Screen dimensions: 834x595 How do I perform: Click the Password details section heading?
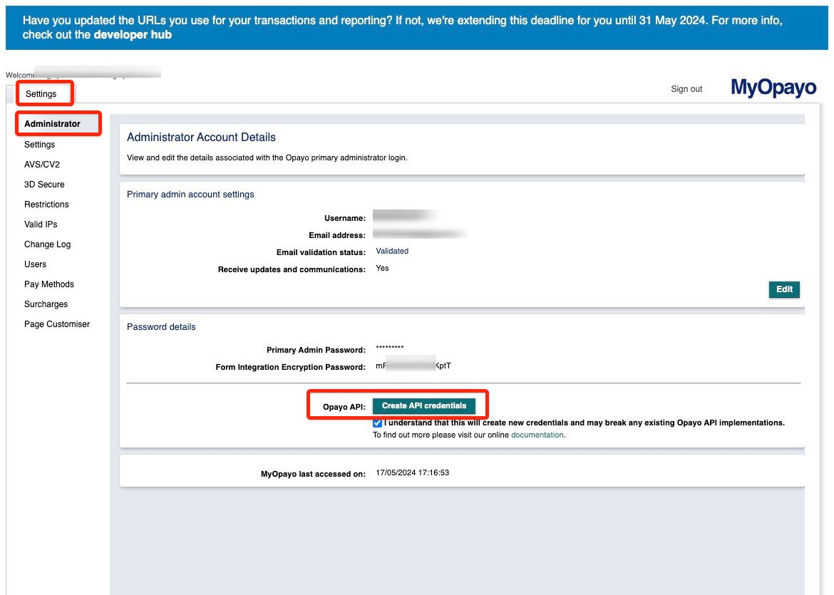[161, 327]
